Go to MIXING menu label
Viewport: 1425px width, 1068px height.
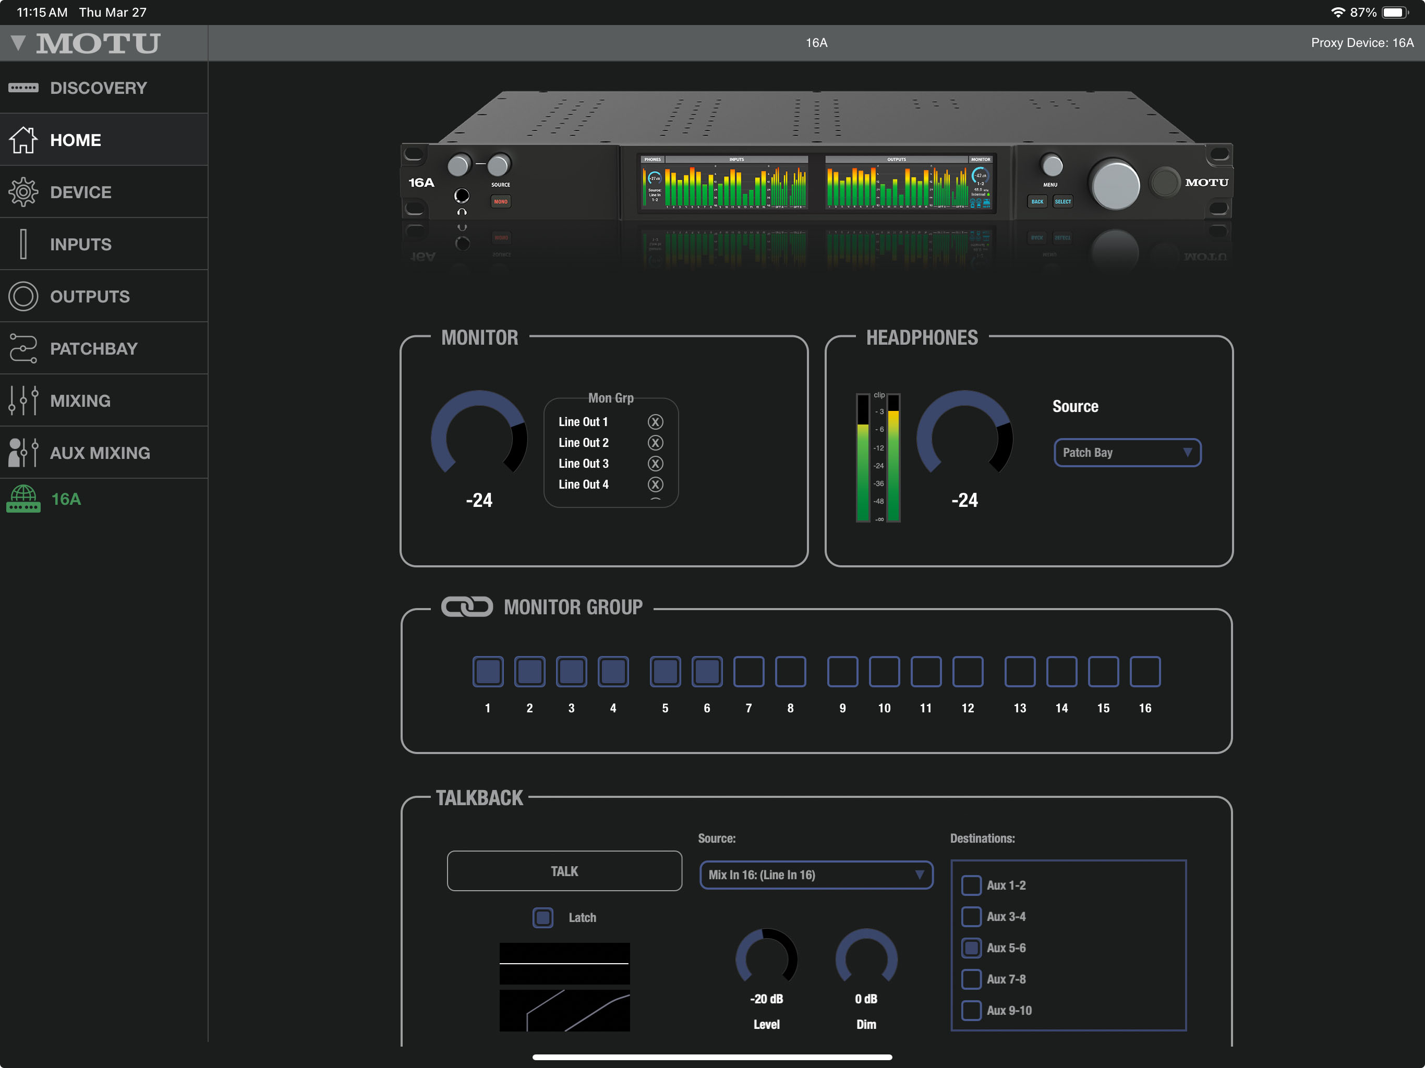[x=80, y=400]
